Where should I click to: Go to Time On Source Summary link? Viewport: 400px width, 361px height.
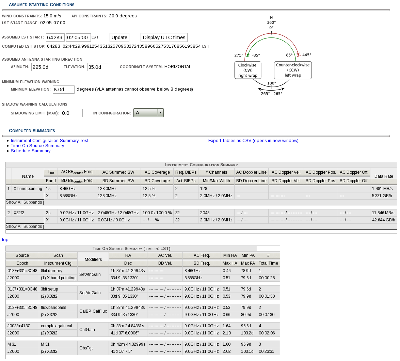tap(37, 146)
